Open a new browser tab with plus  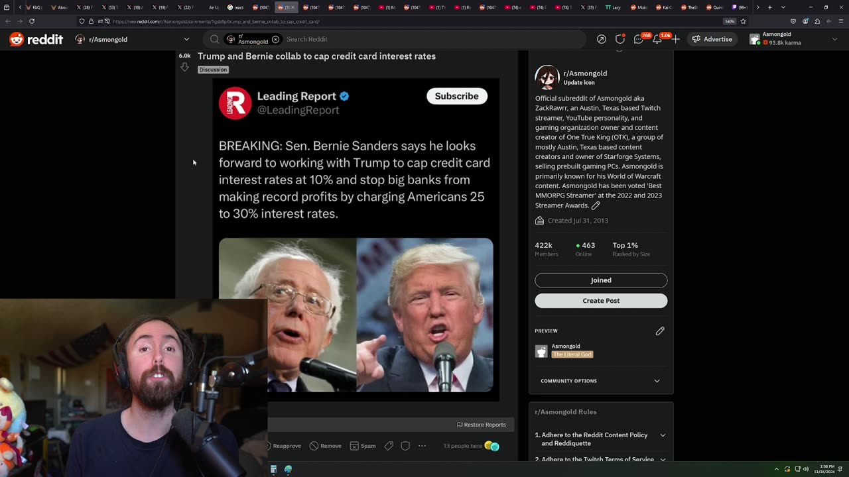[769, 7]
